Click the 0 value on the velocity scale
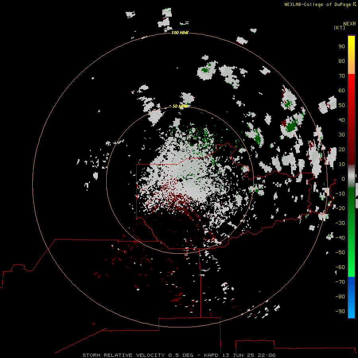Viewport: 358px width, 358px height. (x=343, y=179)
